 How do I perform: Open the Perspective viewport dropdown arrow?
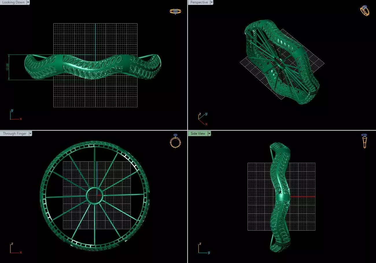[x=212, y=2]
